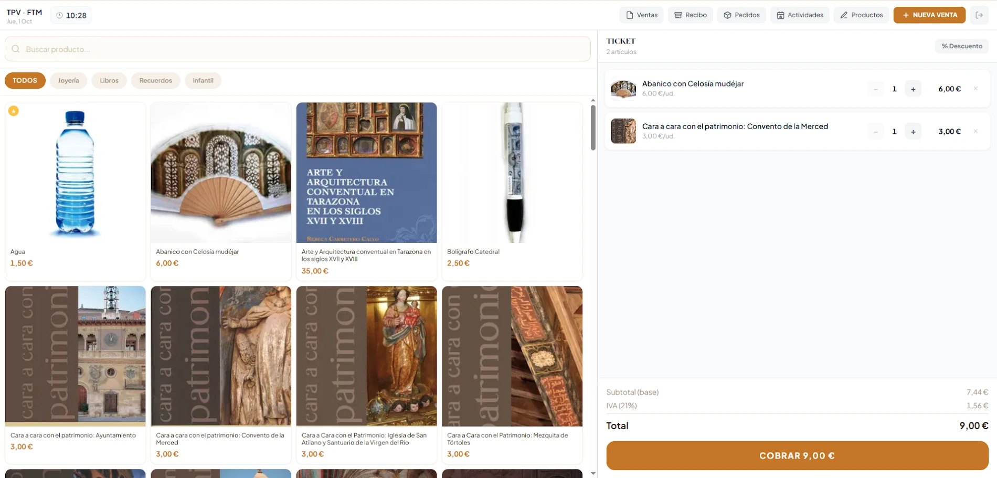Click the product list scrollbar down arrow
Viewport: 997px width, 478px height.
pyautogui.click(x=593, y=473)
